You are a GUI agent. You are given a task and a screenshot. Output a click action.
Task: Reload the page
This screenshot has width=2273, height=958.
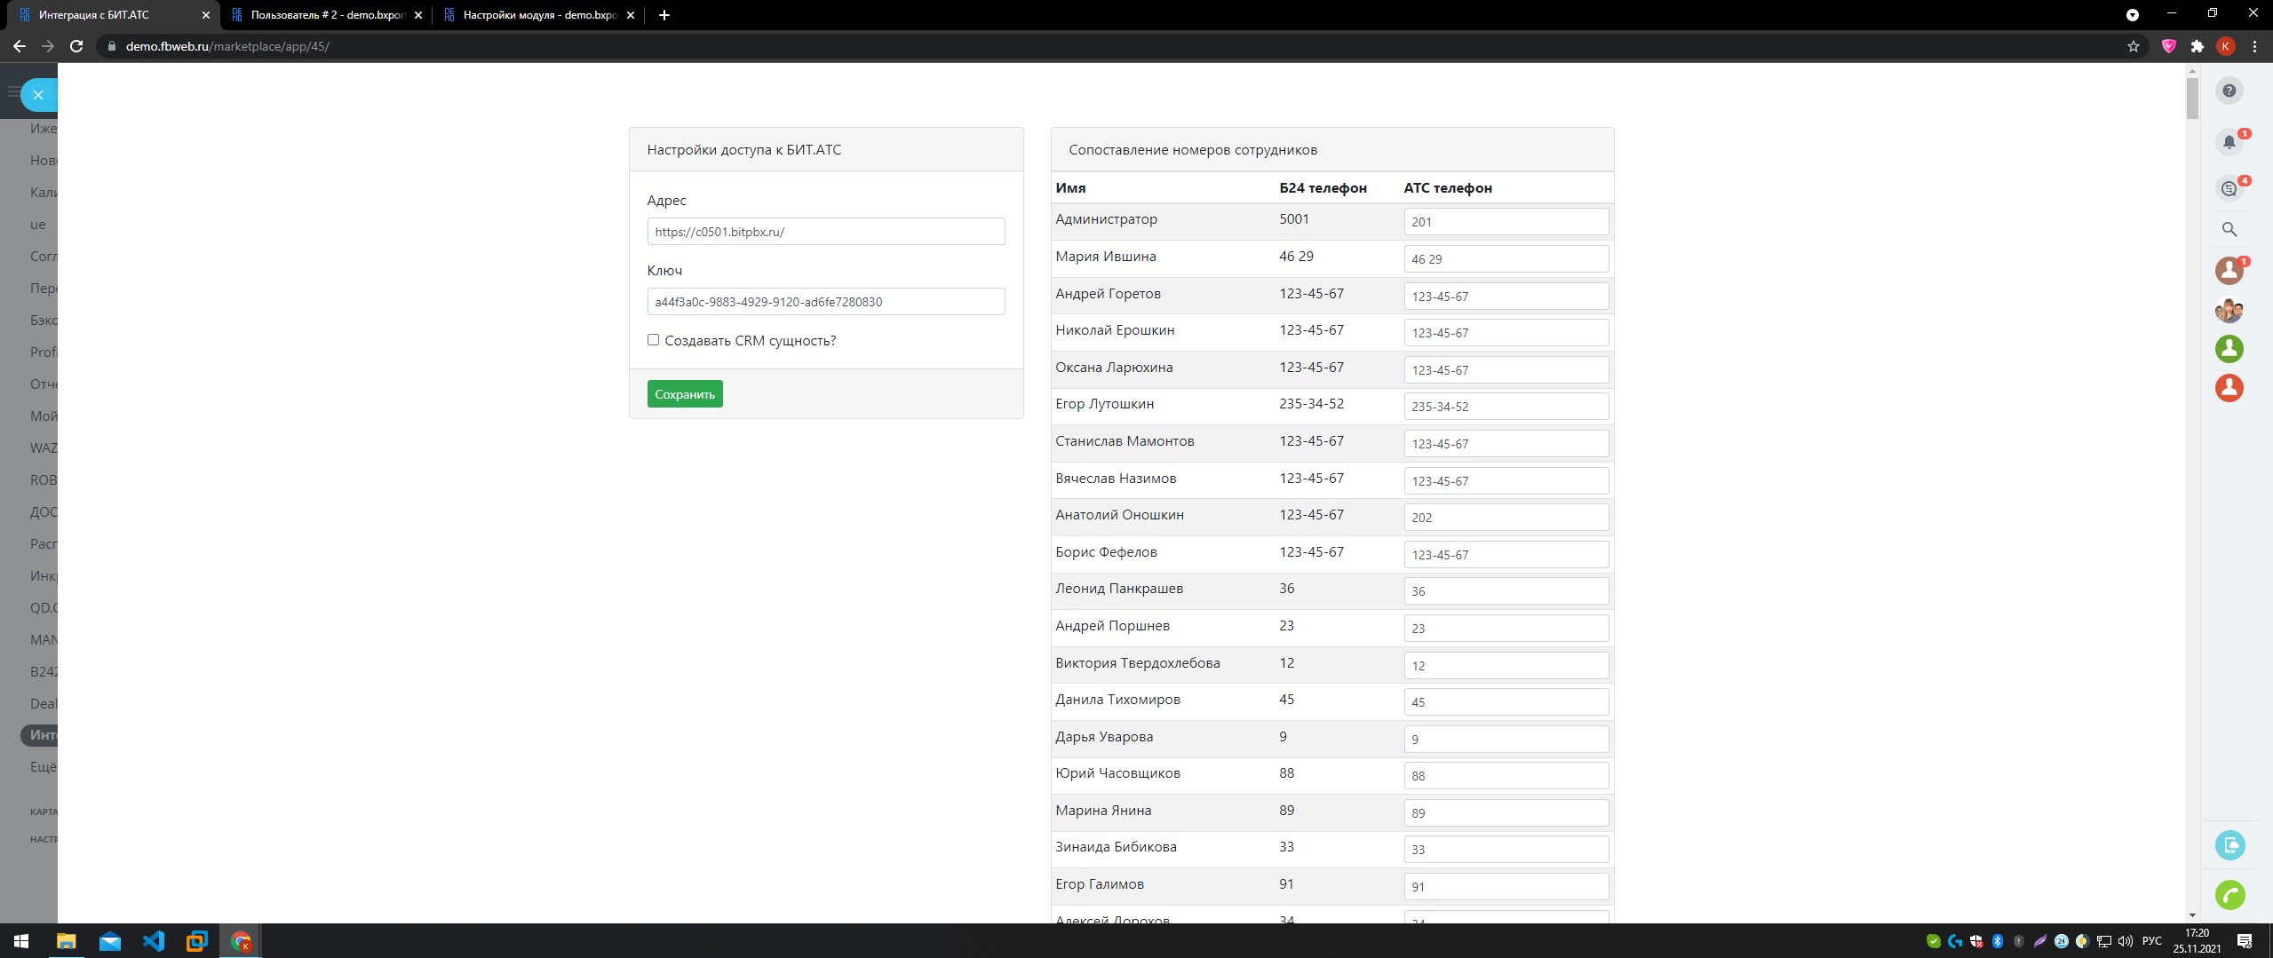coord(76,46)
